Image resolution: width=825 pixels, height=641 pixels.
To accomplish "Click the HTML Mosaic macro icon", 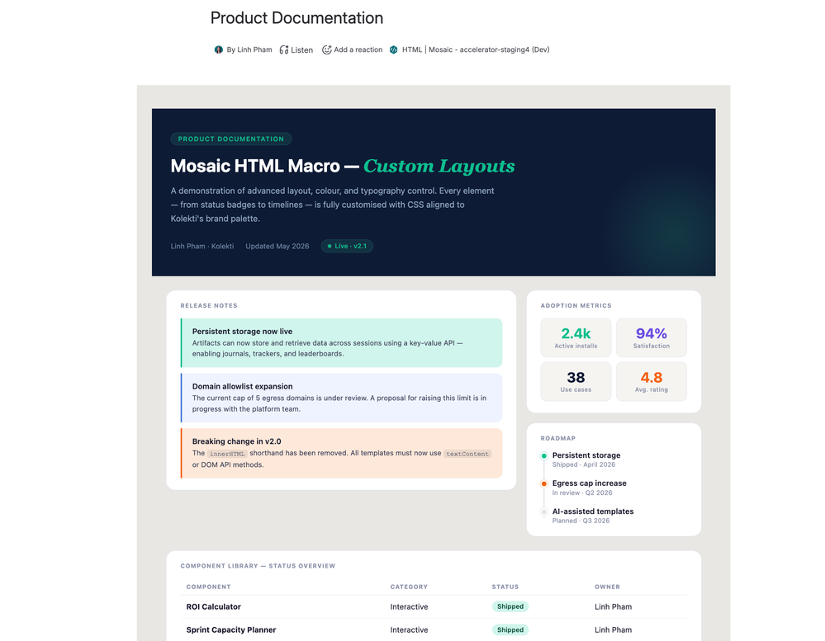I will 394,49.
